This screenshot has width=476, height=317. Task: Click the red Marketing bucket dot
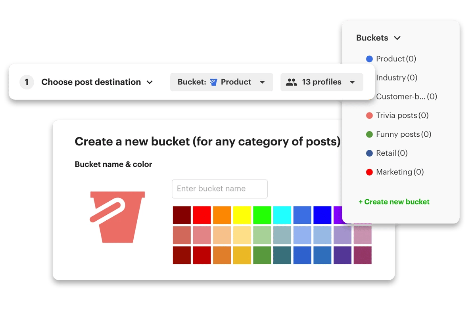pos(369,172)
